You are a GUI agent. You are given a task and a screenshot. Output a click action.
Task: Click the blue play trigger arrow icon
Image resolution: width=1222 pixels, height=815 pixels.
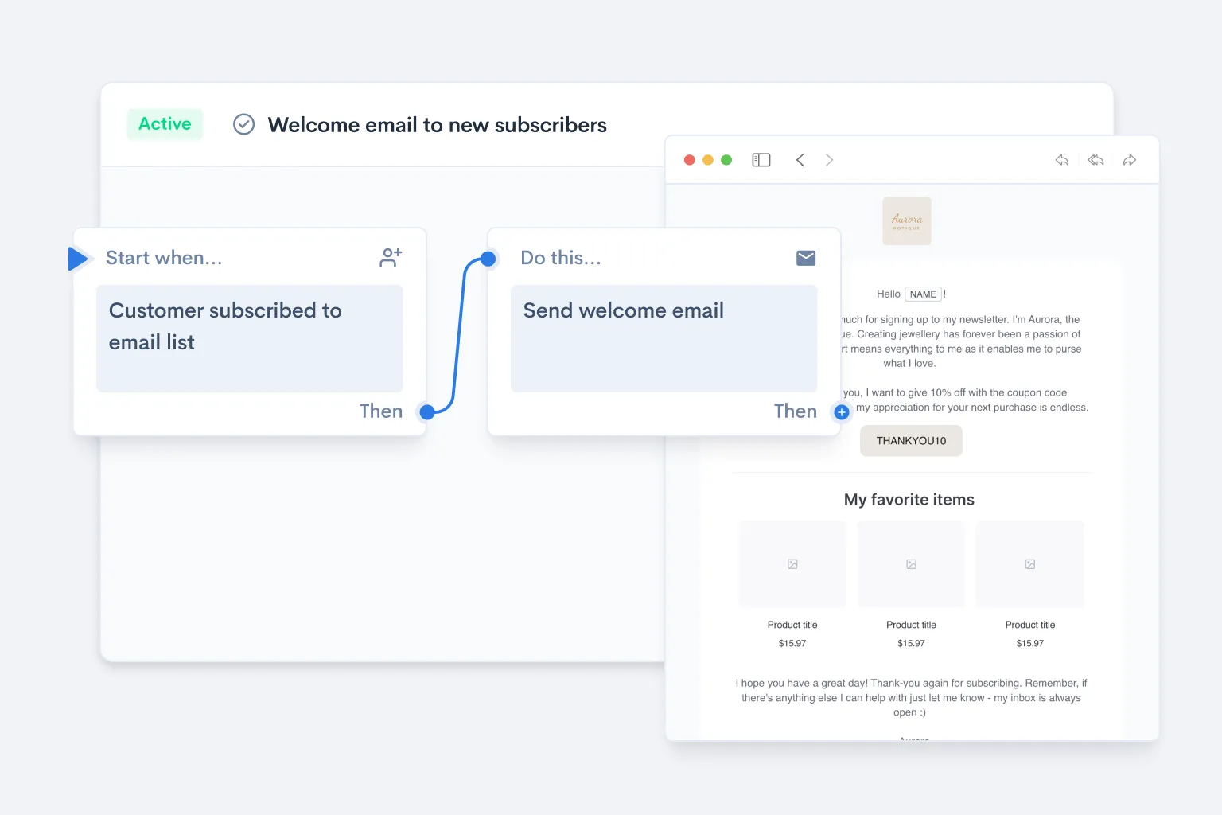point(78,259)
